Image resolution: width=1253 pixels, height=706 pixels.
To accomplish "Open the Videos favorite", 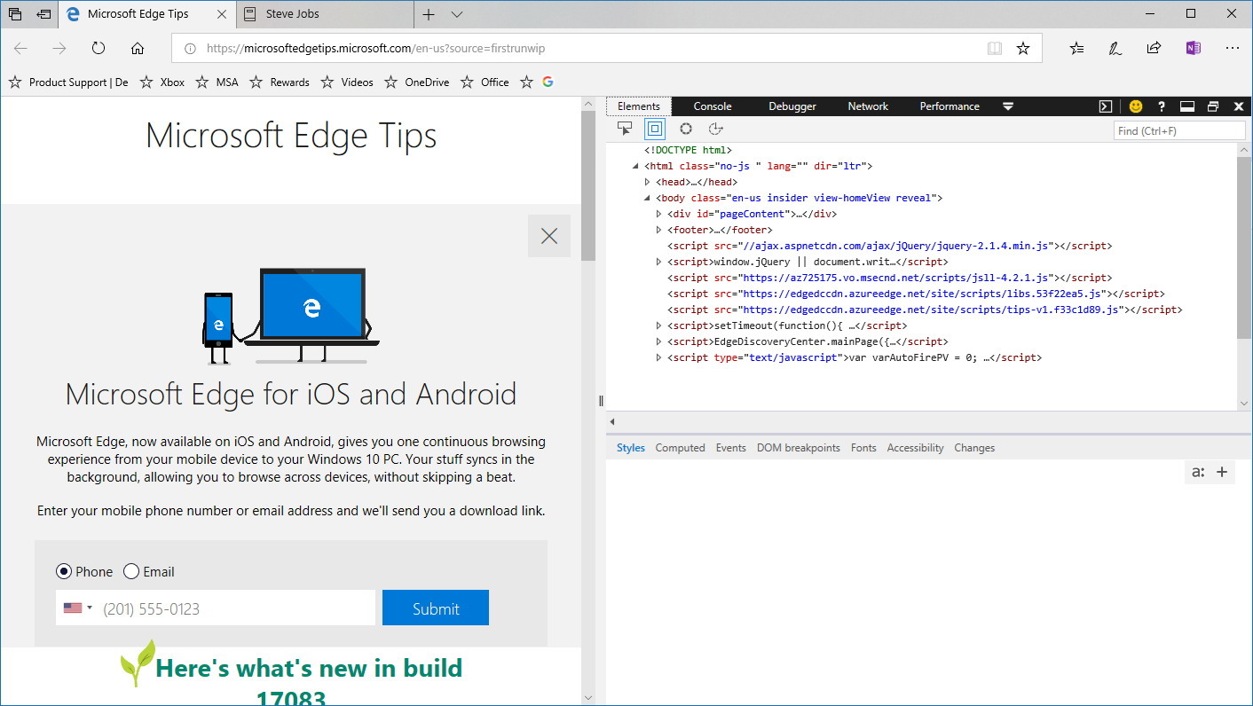I will [x=347, y=82].
